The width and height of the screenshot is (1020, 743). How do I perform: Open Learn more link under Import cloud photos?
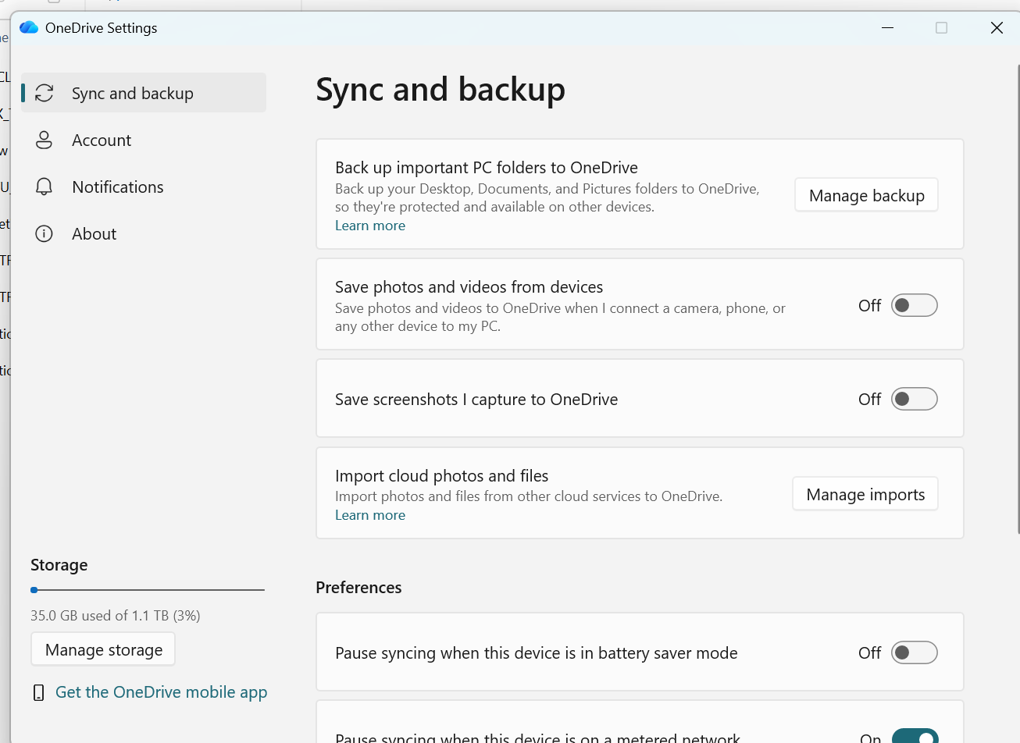pyautogui.click(x=370, y=515)
